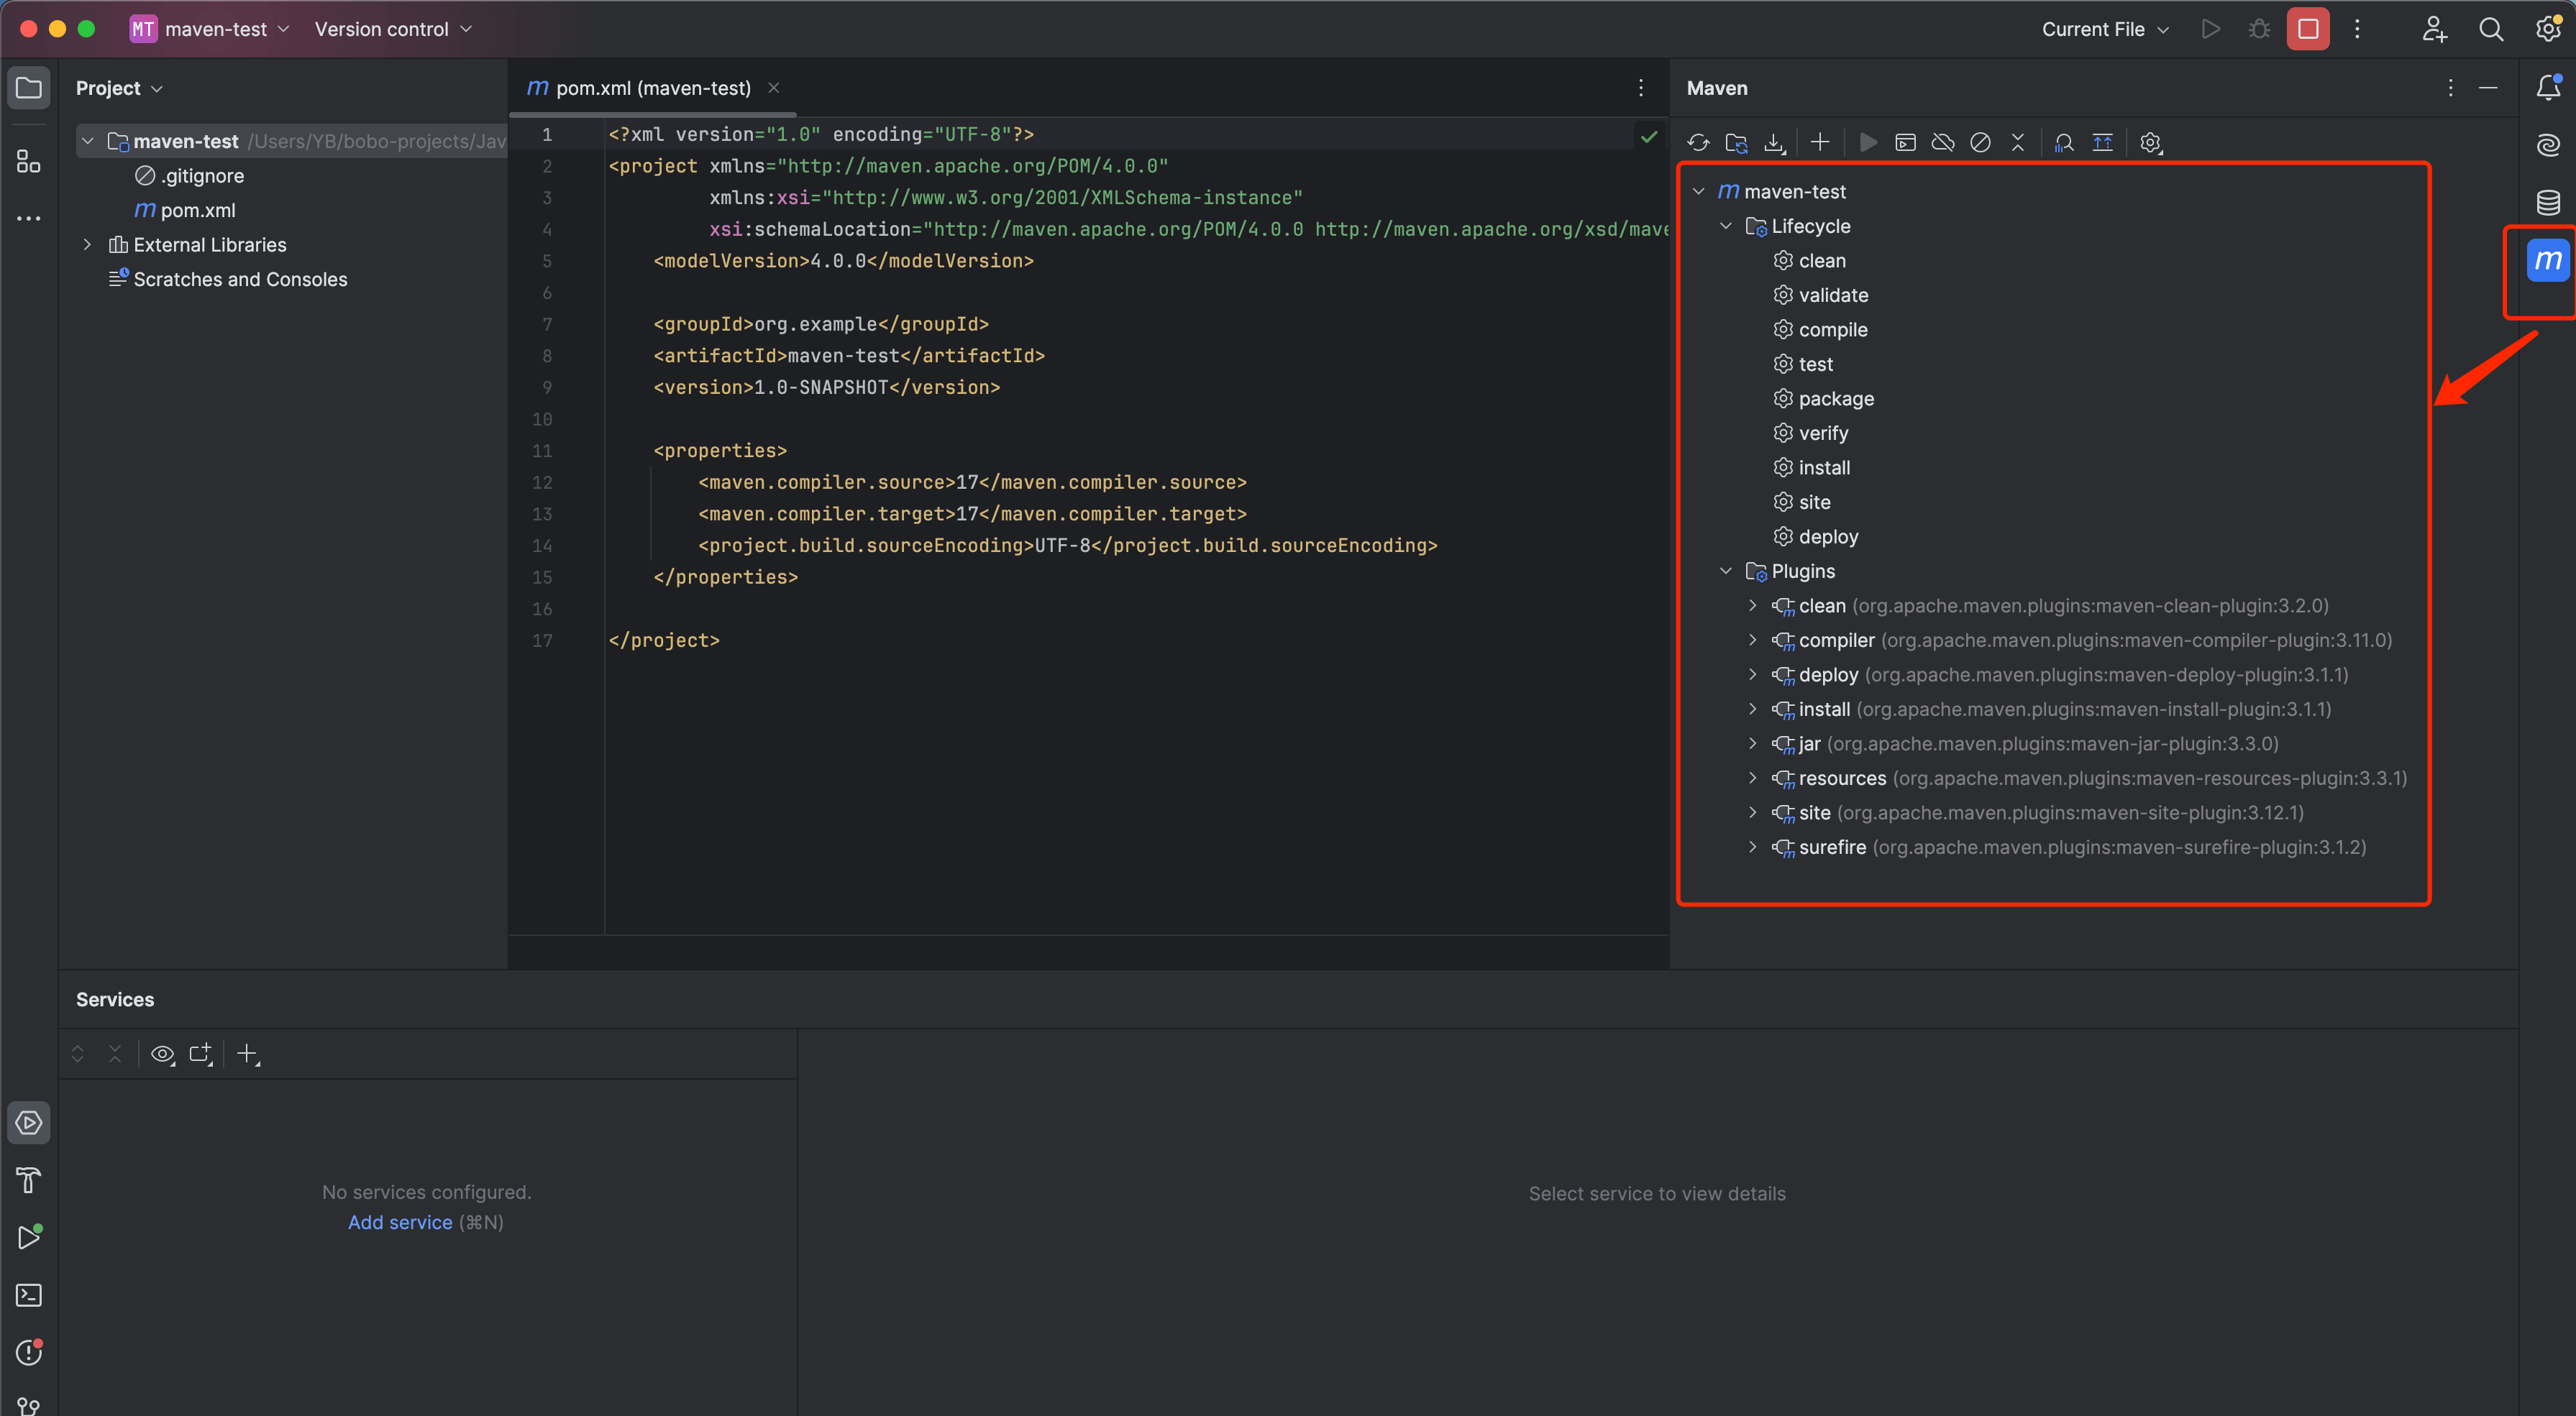Open the Execute Maven Goal icon

(x=1905, y=143)
